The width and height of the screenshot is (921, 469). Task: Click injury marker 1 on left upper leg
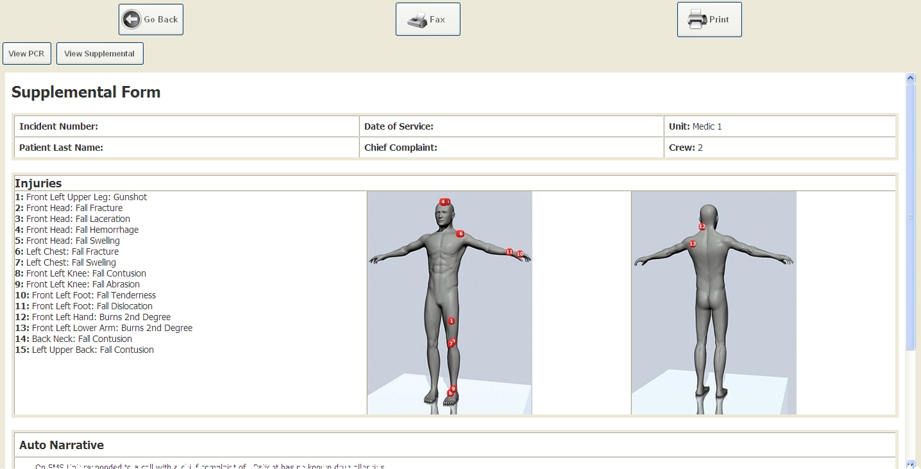coord(452,321)
